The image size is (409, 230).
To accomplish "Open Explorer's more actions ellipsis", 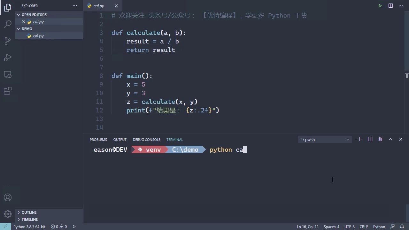I will [75, 6].
